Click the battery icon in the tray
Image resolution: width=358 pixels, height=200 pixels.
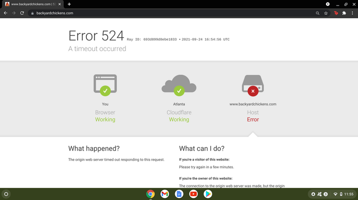point(341,194)
